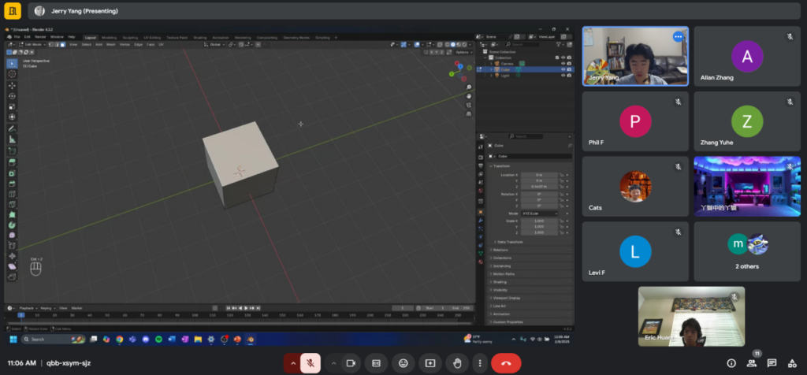Open the XYZ Euler rotation mode dropdown
This screenshot has height=375, width=807.
click(539, 213)
